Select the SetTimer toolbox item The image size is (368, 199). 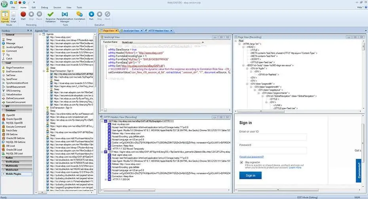tap(11, 75)
